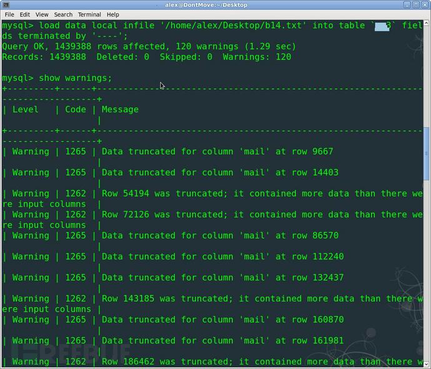Open the Help menu
This screenshot has height=369, width=431.
point(113,14)
